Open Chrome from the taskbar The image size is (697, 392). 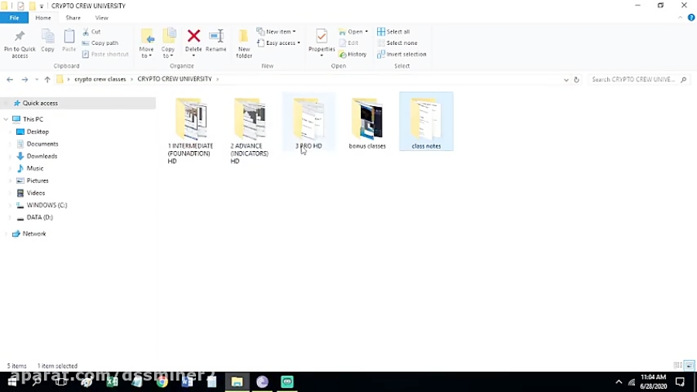[x=163, y=382]
